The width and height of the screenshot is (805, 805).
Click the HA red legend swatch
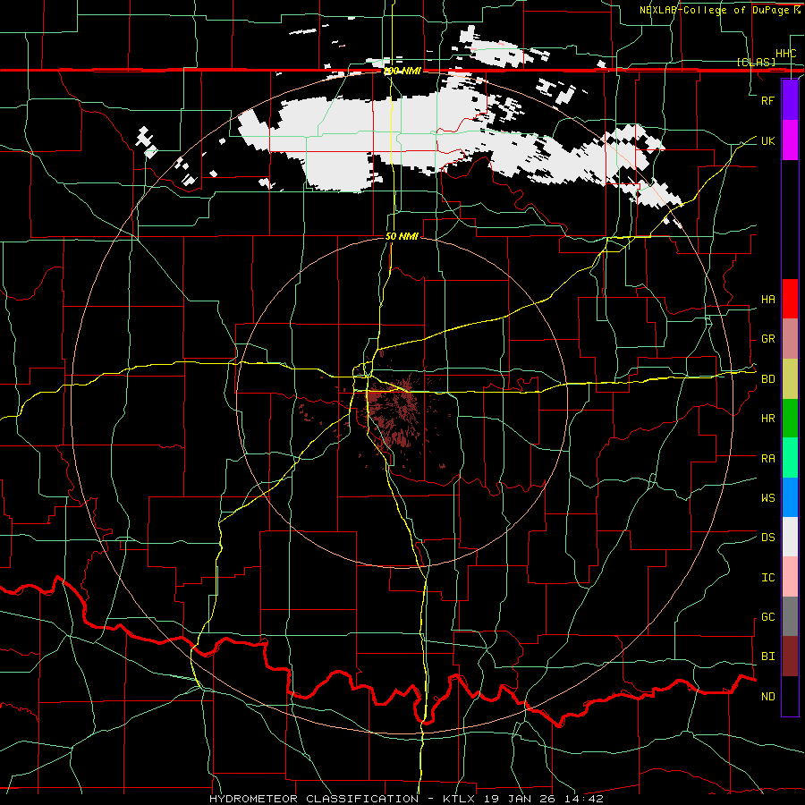[x=790, y=299]
